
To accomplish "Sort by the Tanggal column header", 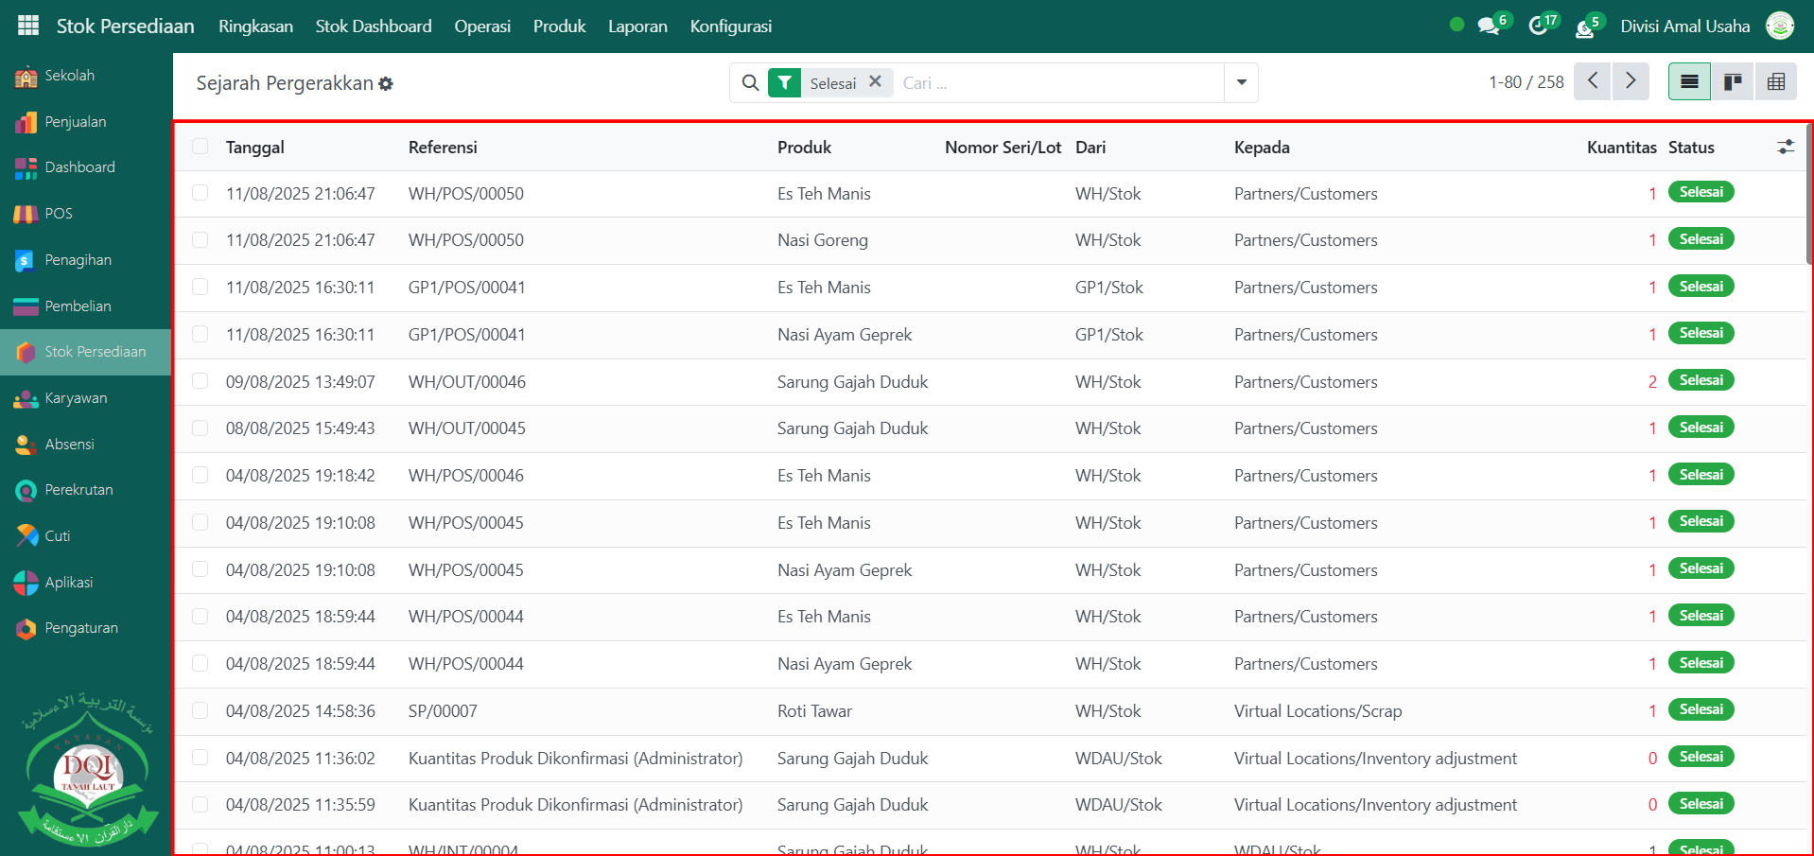I will coord(255,147).
